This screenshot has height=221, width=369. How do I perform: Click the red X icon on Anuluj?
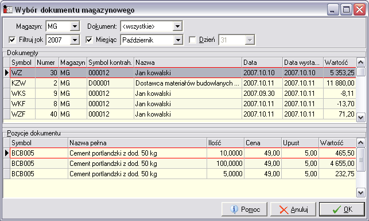[x=283, y=210]
